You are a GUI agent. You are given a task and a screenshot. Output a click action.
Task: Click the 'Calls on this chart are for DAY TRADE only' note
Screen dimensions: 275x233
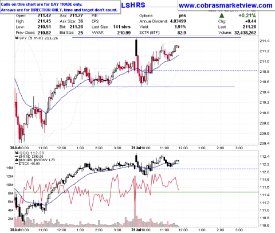coord(41,4)
